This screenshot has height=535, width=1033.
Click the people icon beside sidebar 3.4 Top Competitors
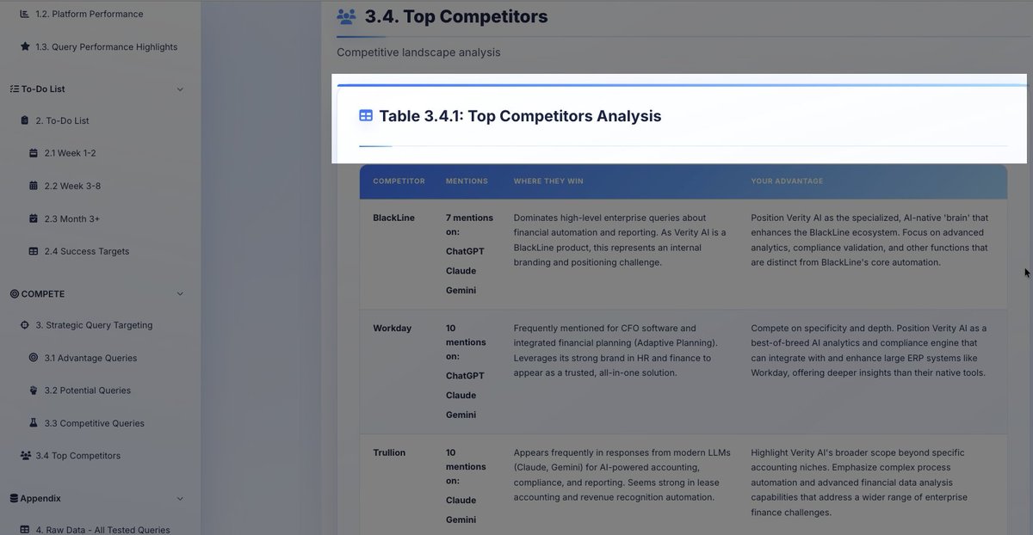click(25, 456)
